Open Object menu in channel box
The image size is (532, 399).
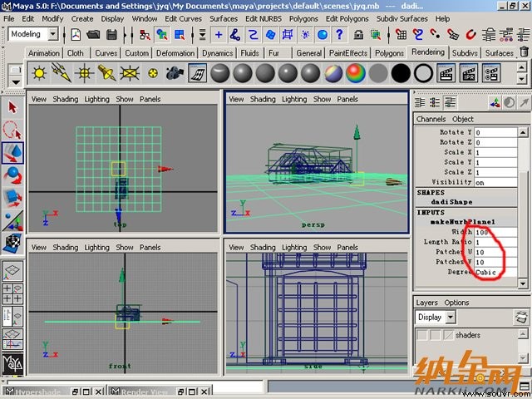(463, 119)
